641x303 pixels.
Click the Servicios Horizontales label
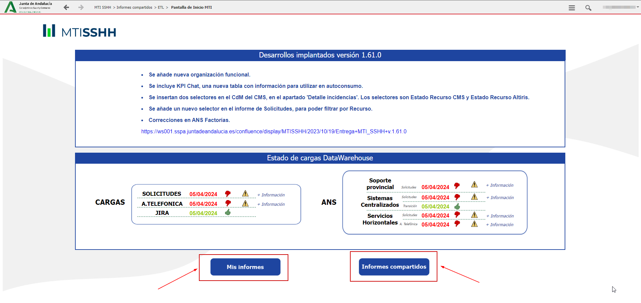(x=380, y=219)
